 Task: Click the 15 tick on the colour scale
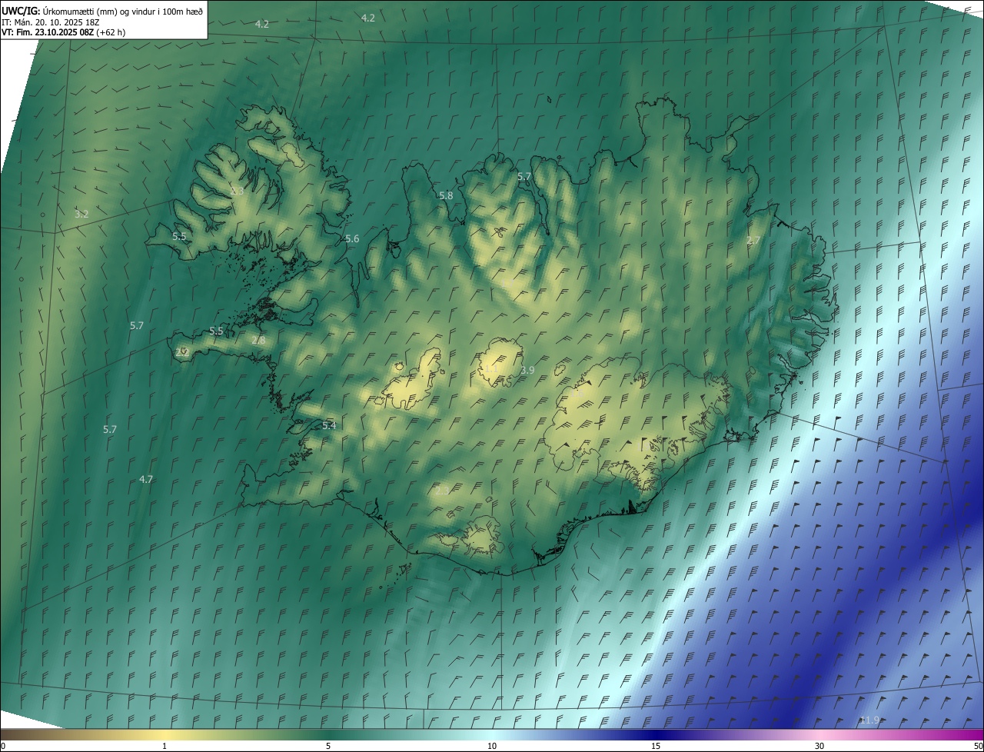(656, 747)
